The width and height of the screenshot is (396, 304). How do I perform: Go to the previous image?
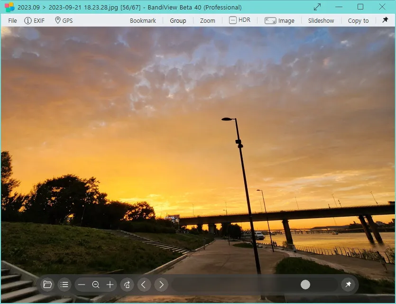(x=144, y=285)
